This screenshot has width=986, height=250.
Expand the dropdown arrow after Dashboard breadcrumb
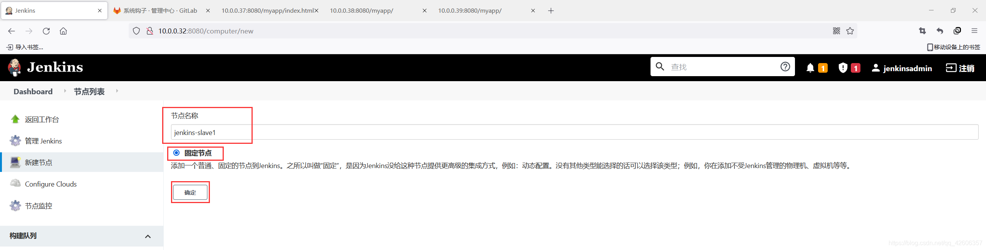tap(65, 91)
